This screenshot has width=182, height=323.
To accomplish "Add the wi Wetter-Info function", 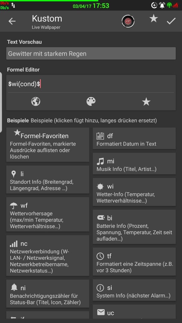I will pos(134,192).
